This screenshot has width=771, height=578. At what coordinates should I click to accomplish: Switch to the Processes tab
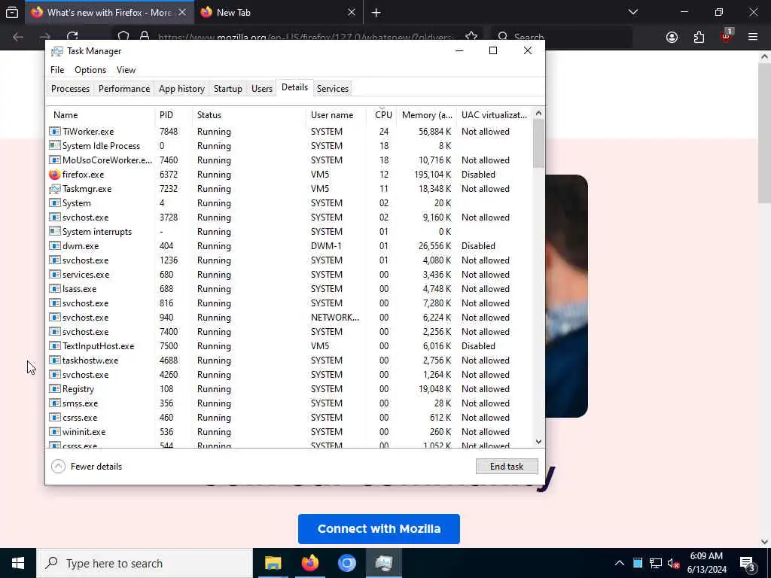(70, 89)
